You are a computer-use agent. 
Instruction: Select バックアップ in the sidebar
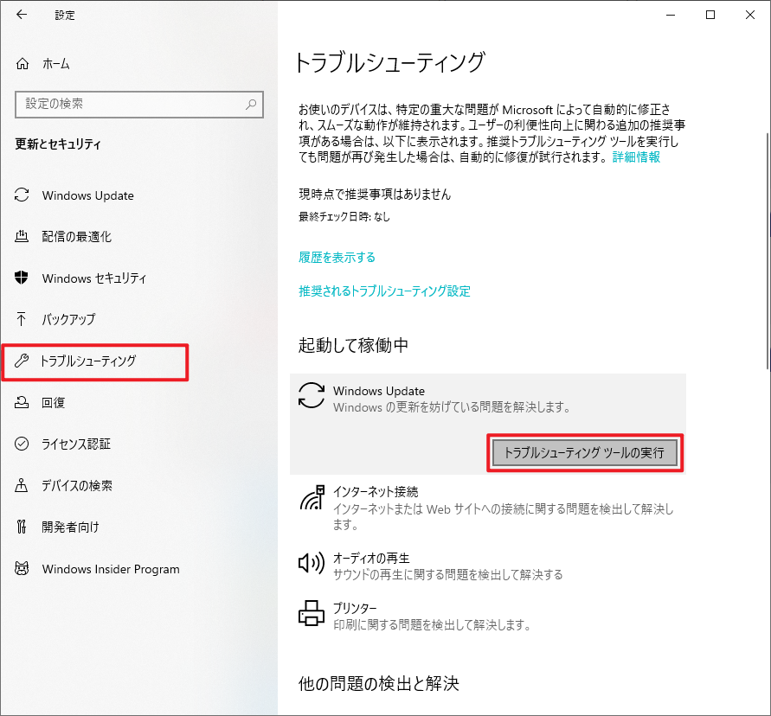tap(68, 319)
